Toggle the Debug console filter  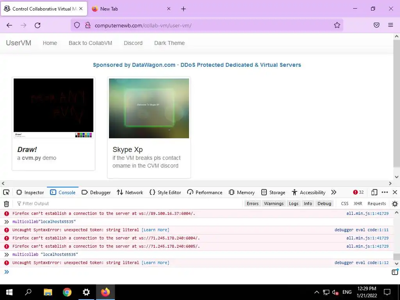pyautogui.click(x=324, y=204)
